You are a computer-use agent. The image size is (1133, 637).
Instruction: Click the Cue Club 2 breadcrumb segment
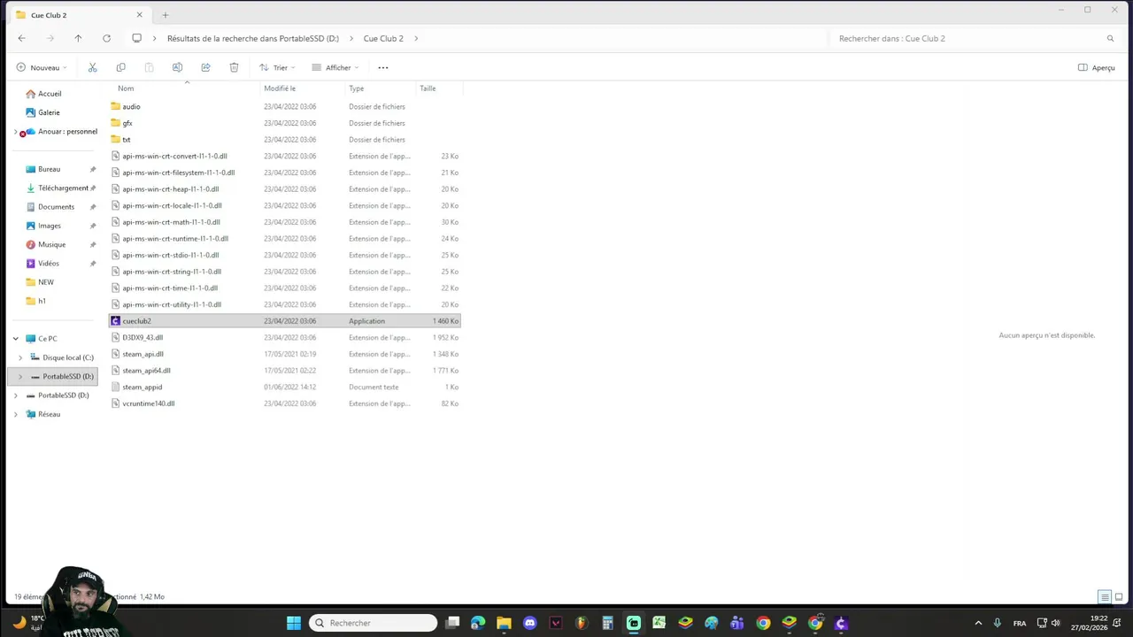383,38
